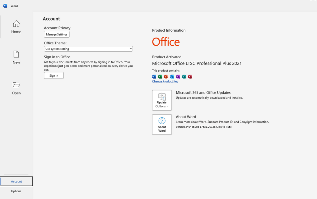Select Open in the sidebar
Screen dimensions: 317x199
click(16, 88)
